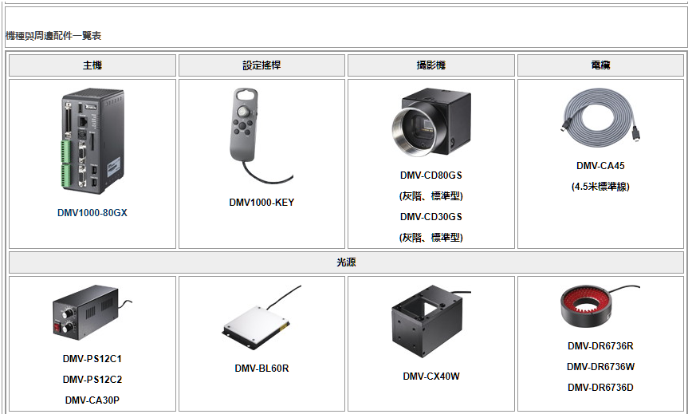Click the gray coiled cable image

[600, 116]
